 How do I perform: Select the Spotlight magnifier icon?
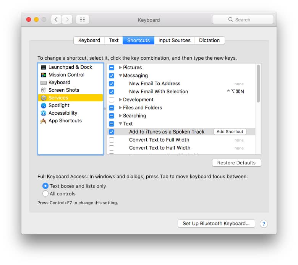(44, 106)
